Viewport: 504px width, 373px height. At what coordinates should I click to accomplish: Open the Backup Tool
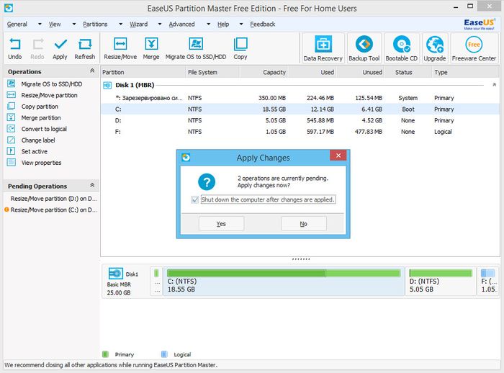pyautogui.click(x=364, y=48)
